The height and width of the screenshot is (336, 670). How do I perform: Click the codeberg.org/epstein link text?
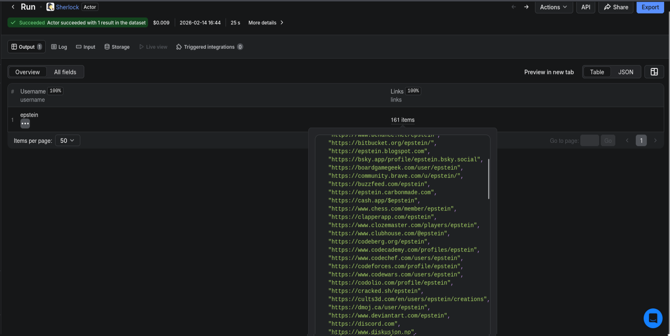(x=378, y=242)
